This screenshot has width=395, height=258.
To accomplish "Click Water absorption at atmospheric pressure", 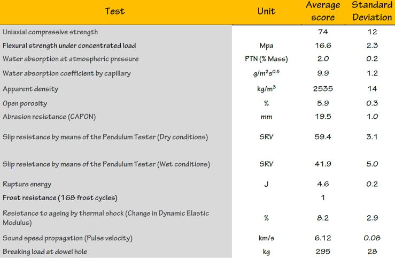I will (x=71, y=59).
